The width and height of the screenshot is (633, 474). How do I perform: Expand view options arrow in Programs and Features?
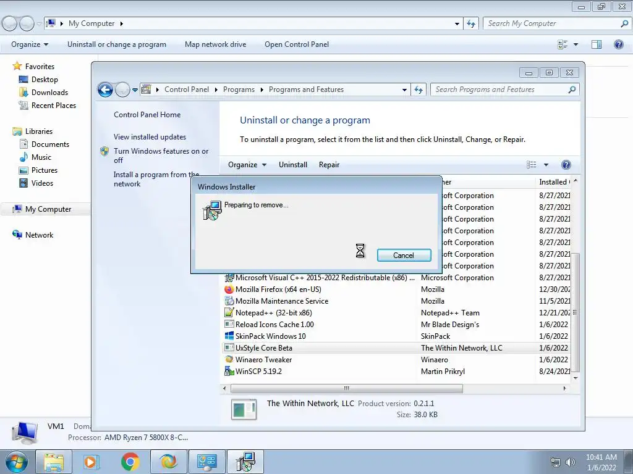tap(546, 164)
